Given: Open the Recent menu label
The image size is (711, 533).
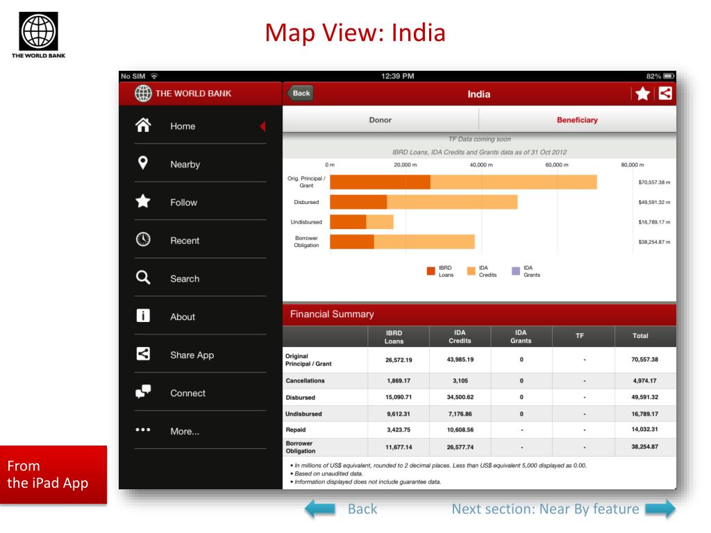Looking at the screenshot, I should [x=185, y=241].
